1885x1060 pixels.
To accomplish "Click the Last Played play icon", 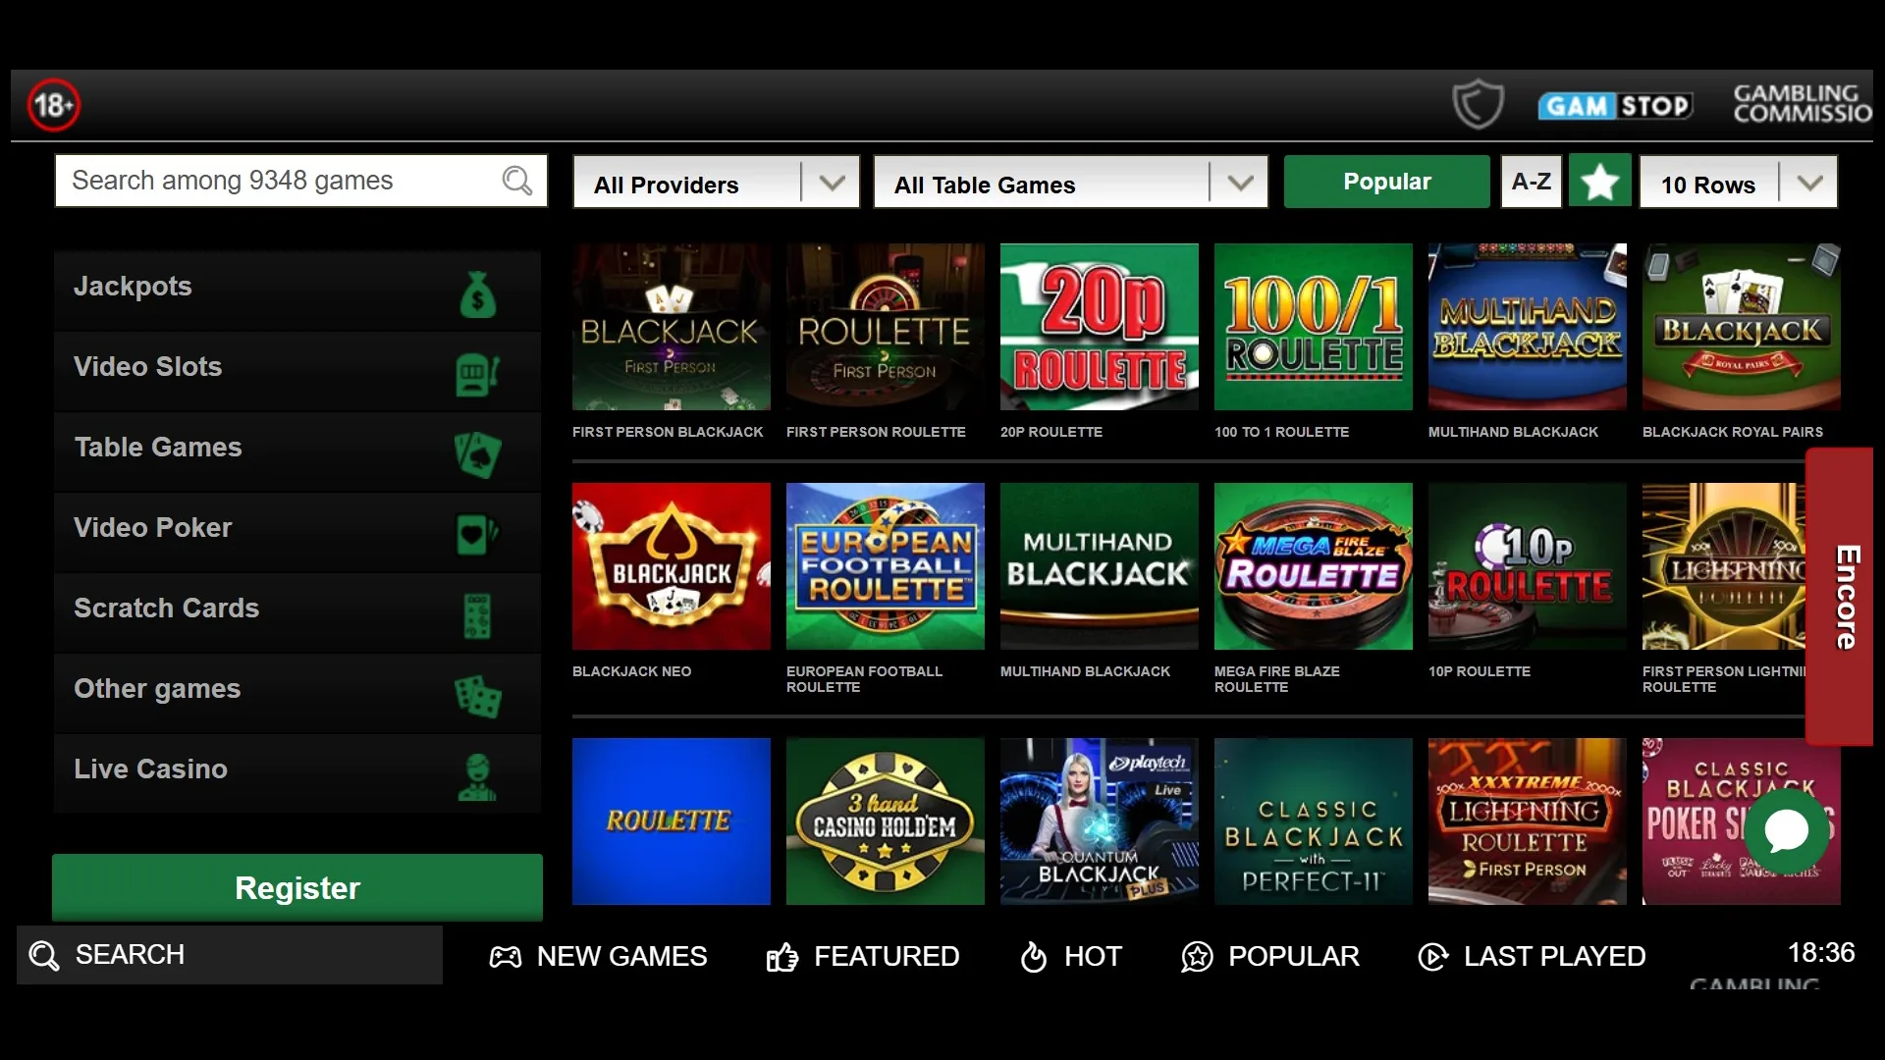I will (x=1433, y=957).
